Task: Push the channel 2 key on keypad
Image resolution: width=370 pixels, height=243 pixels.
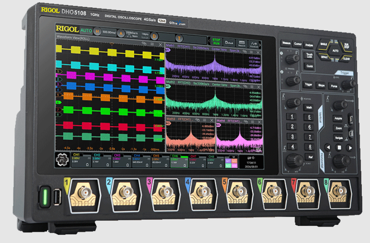Action: pos(292,126)
